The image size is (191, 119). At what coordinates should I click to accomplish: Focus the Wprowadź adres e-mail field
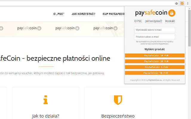[155, 30]
